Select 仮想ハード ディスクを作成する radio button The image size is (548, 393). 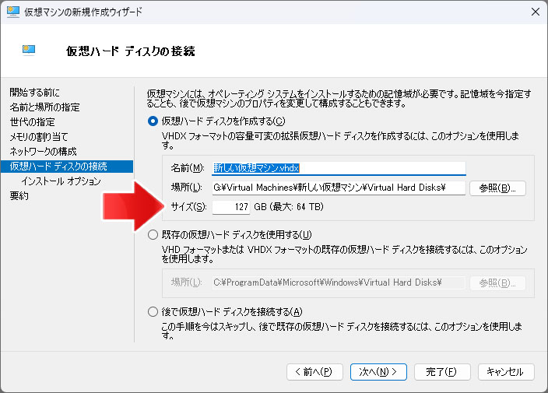point(153,121)
